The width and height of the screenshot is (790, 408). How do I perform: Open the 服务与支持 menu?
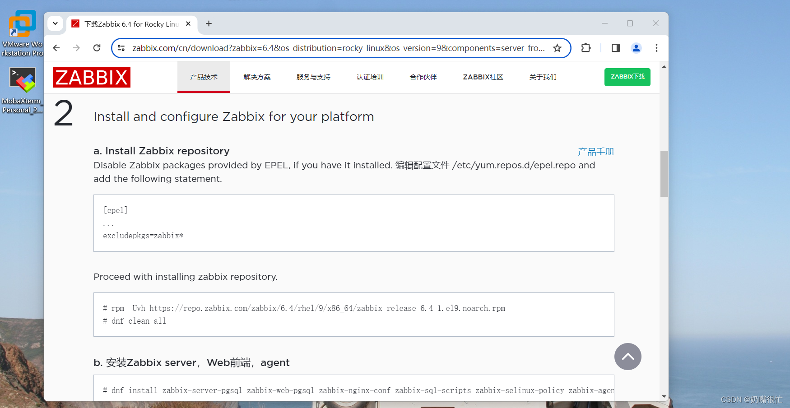pyautogui.click(x=313, y=77)
